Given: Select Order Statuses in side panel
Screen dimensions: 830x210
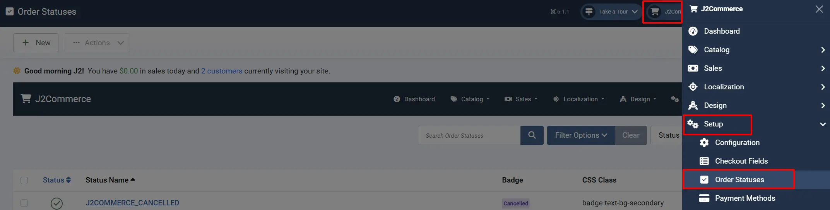Looking at the screenshot, I should click(739, 180).
